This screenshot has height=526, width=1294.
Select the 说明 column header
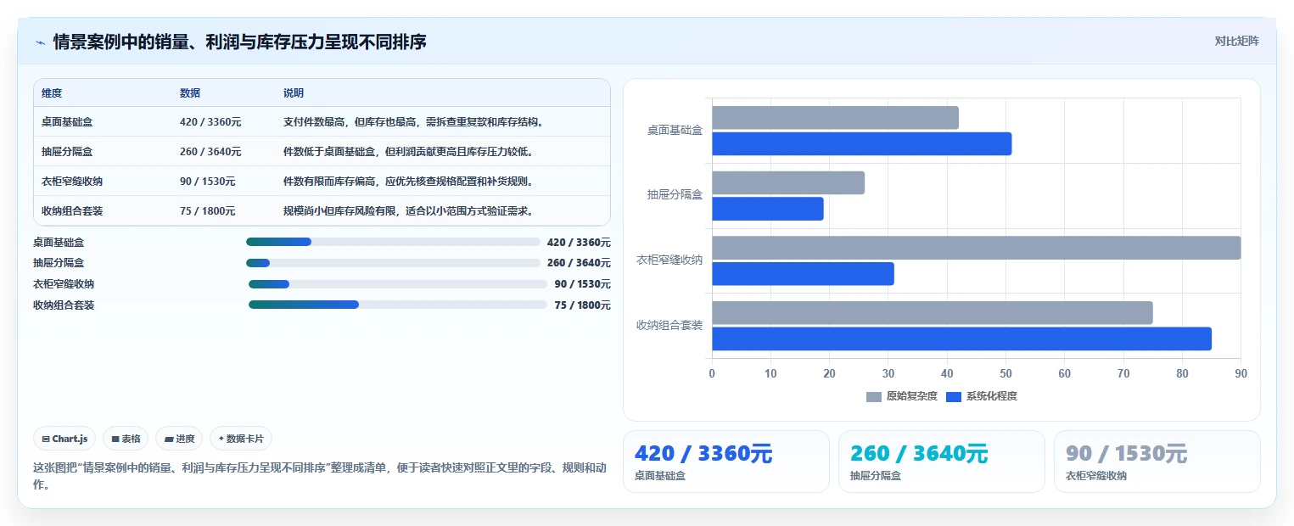(294, 93)
